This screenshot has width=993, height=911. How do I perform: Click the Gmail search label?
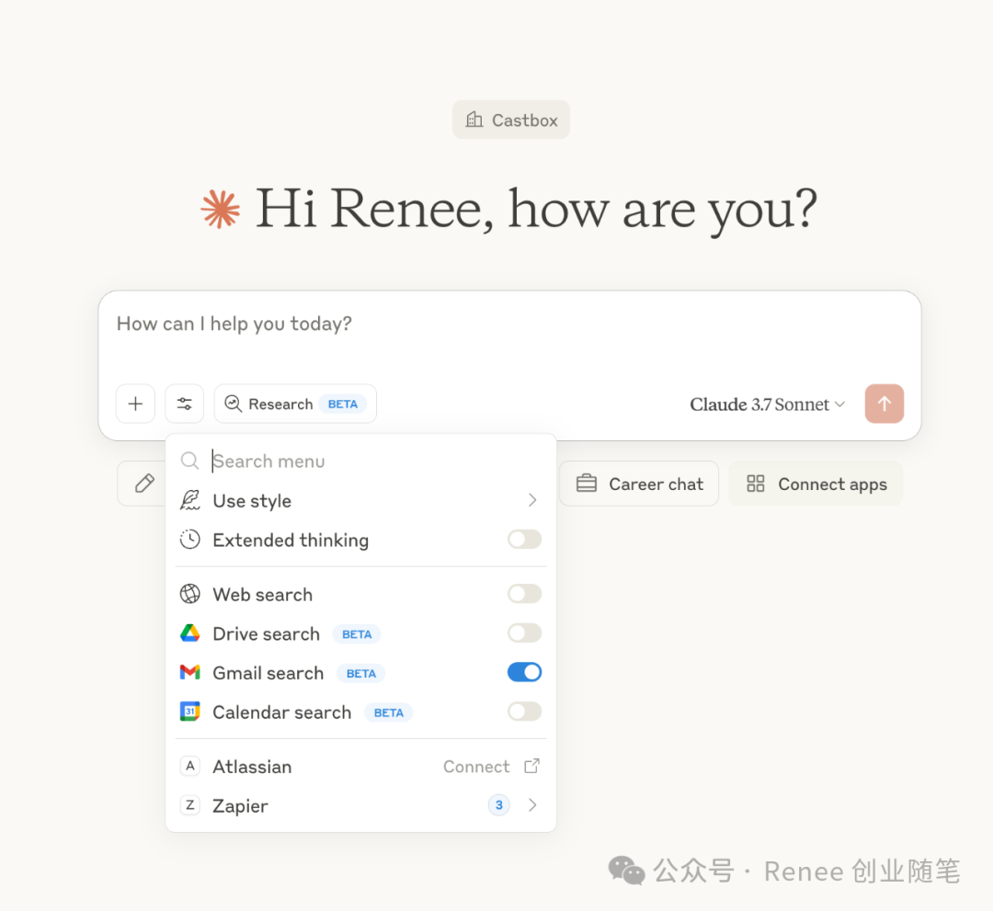(x=268, y=673)
